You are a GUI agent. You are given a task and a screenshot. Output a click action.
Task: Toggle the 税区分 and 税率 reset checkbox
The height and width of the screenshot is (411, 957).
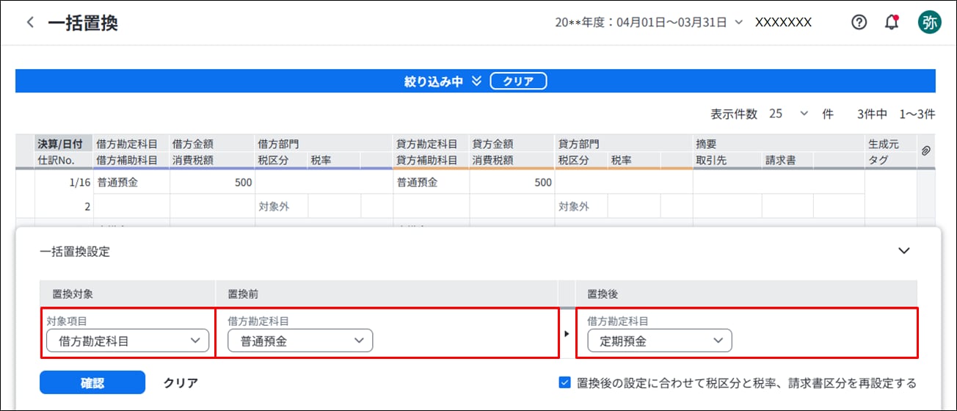point(564,382)
